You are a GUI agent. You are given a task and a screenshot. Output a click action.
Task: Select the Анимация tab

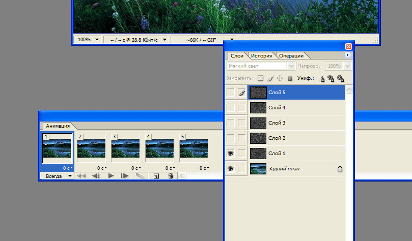[x=58, y=126]
